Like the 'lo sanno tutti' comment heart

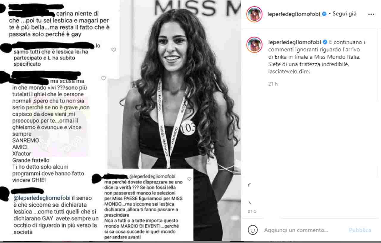click(x=114, y=50)
